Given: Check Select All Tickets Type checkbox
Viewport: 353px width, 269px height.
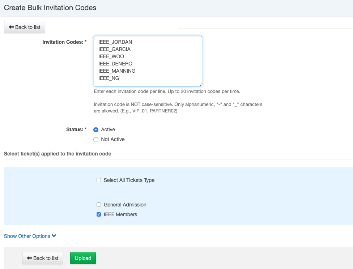Looking at the screenshot, I should click(99, 180).
